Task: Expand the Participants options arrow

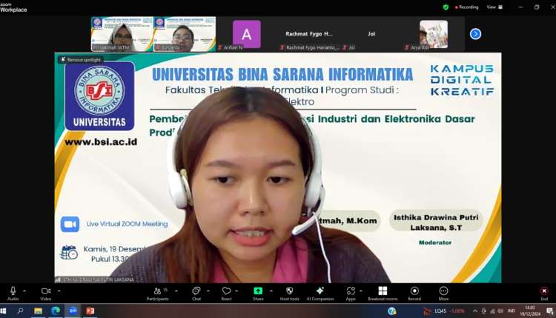Action: pos(176,291)
